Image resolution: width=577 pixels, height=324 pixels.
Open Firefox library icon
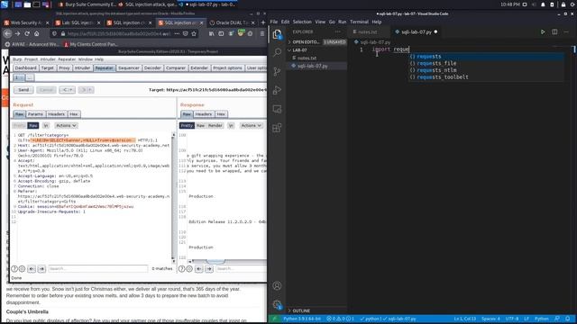click(211, 33)
